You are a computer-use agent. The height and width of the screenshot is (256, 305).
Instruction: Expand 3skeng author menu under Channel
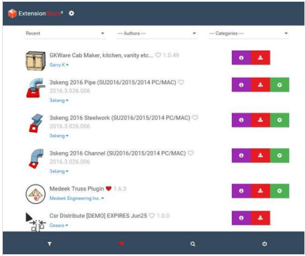click(59, 171)
